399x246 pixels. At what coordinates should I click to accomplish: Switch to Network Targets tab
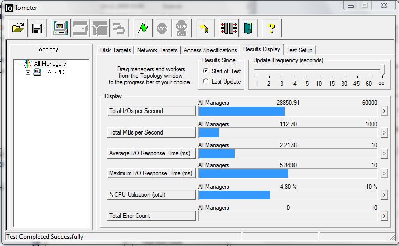[157, 50]
